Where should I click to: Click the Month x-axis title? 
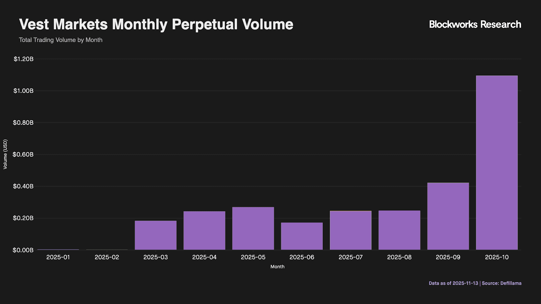pyautogui.click(x=277, y=267)
